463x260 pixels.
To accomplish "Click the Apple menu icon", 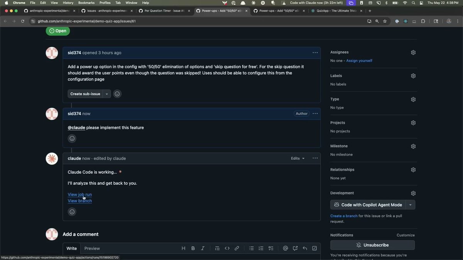I will tap(6, 3).
